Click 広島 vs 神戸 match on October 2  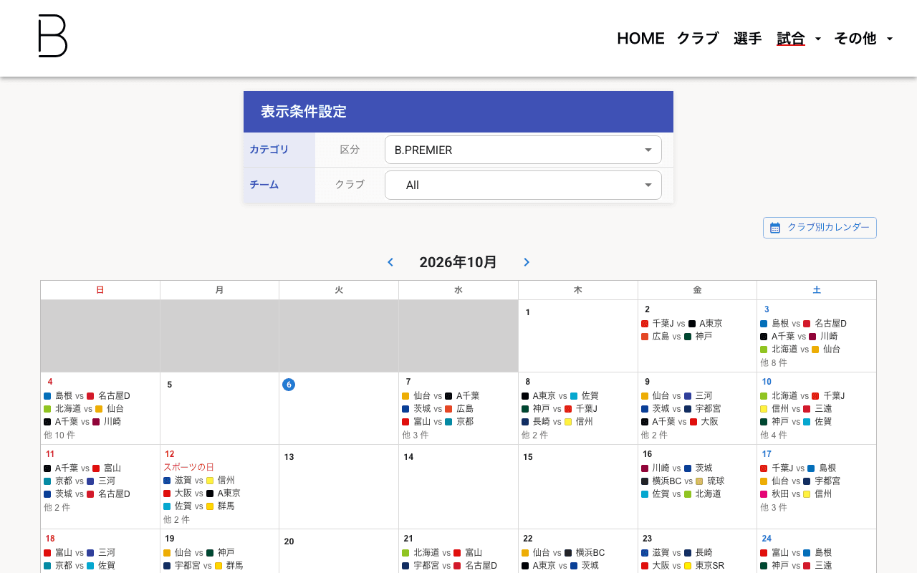tap(677, 337)
